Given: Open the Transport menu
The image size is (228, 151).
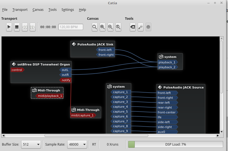Looking at the screenshot, I should pos(20,10).
